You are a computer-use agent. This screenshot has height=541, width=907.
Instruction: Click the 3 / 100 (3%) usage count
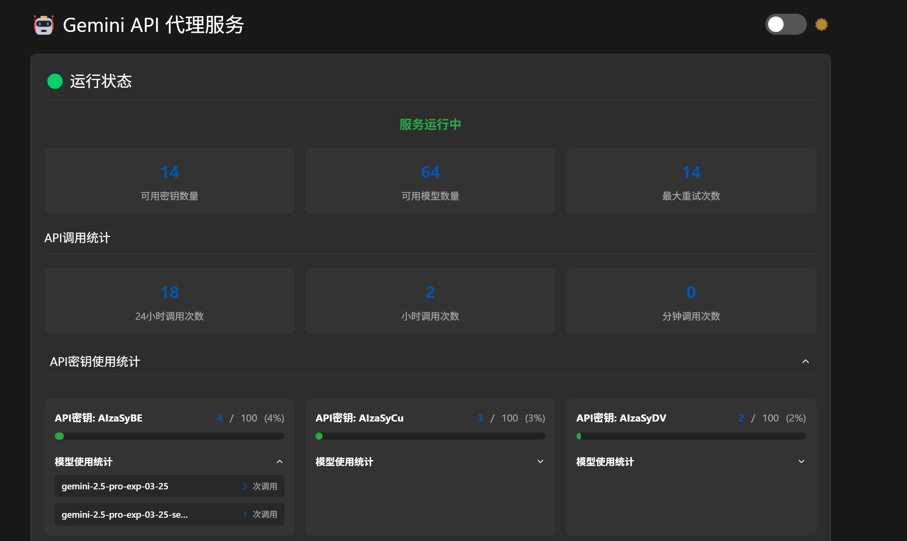click(x=511, y=418)
